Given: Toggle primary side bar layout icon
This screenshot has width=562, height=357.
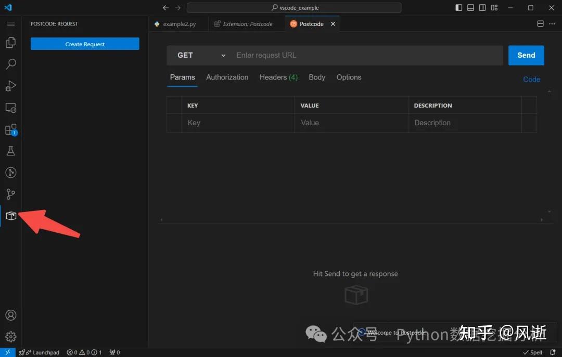Looking at the screenshot, I should coord(459,7).
